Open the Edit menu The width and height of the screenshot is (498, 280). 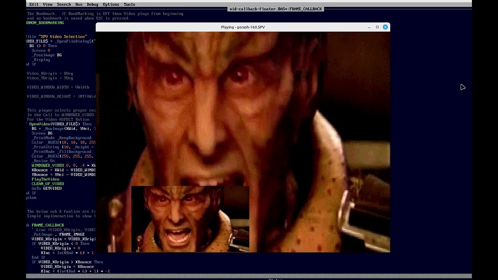click(34, 4)
